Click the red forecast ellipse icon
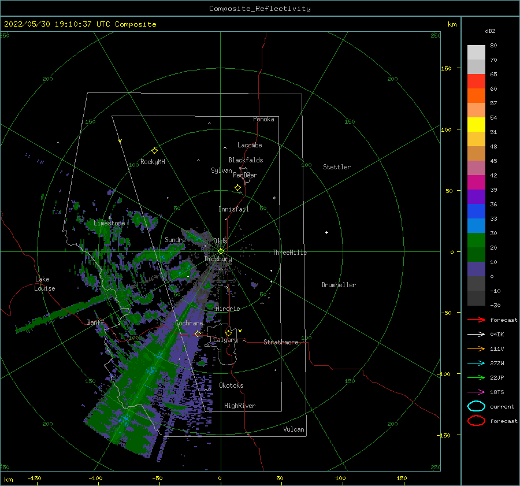The height and width of the screenshot is (486, 520). point(476,421)
